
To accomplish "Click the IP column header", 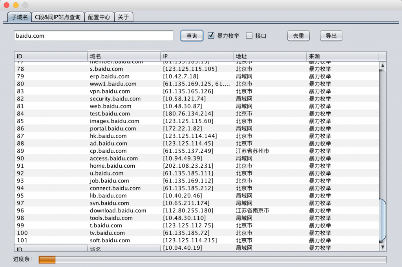I will tap(197, 57).
